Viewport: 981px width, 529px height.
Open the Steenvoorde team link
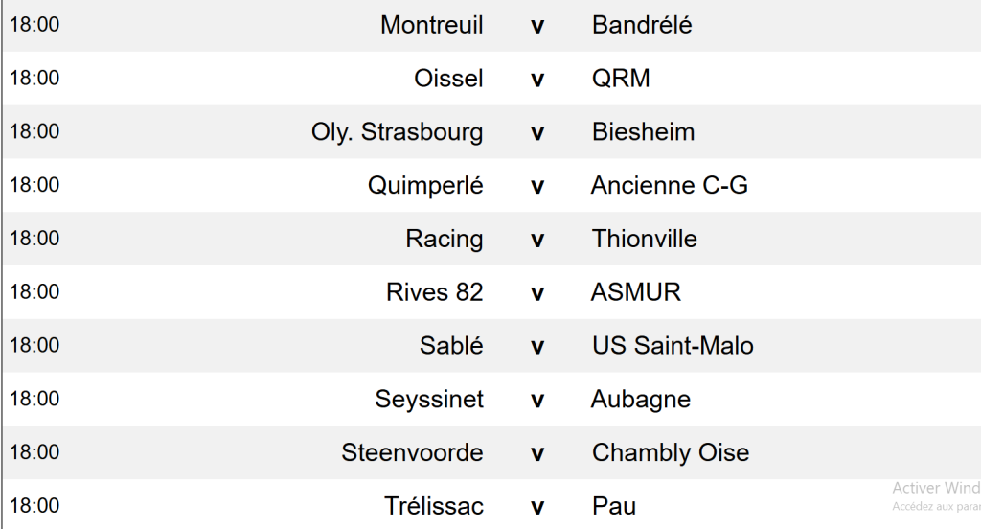[412, 452]
